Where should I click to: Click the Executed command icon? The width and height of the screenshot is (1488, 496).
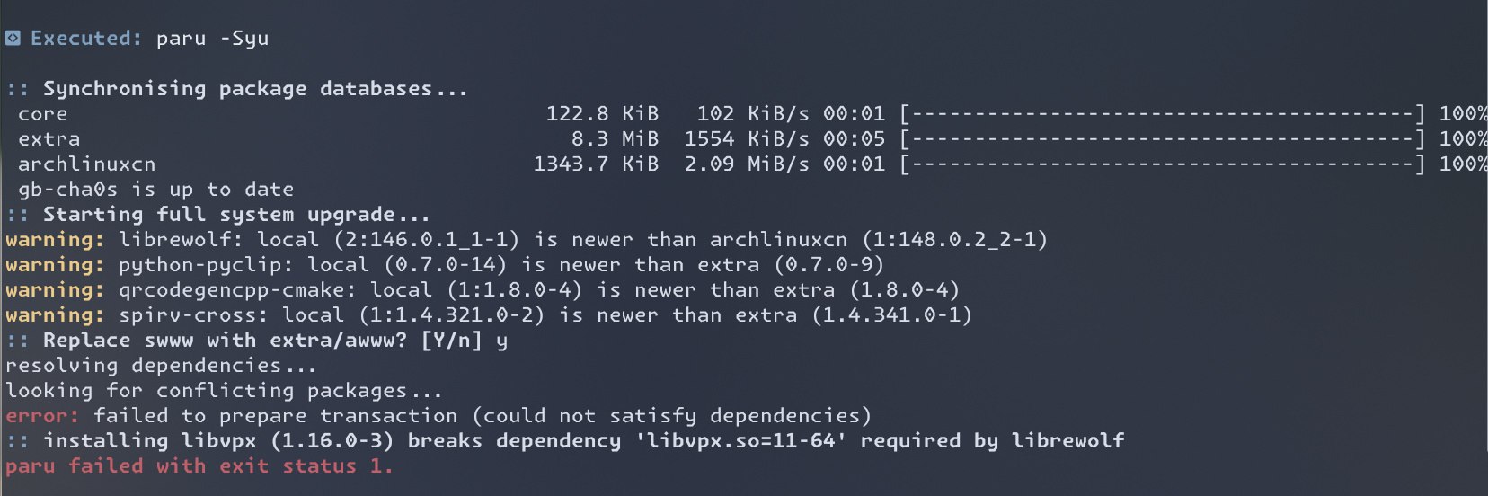pos(13,38)
